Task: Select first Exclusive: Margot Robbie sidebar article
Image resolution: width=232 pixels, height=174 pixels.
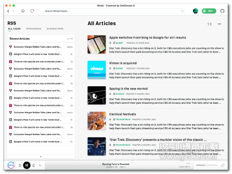Action: 41,47
